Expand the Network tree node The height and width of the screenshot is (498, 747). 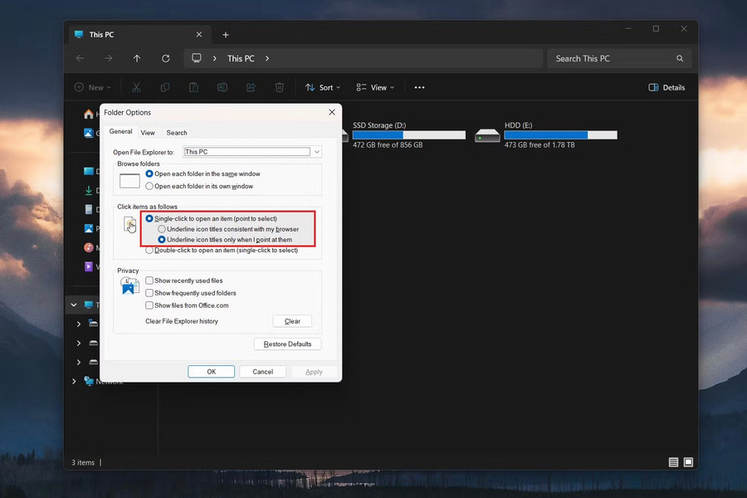[74, 381]
